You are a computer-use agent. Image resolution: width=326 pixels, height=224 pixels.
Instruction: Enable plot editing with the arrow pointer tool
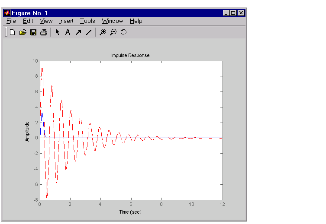coord(57,32)
